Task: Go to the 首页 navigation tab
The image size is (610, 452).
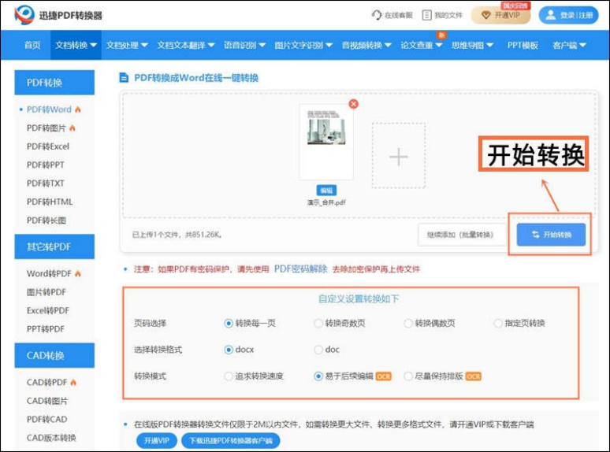Action: (x=32, y=46)
